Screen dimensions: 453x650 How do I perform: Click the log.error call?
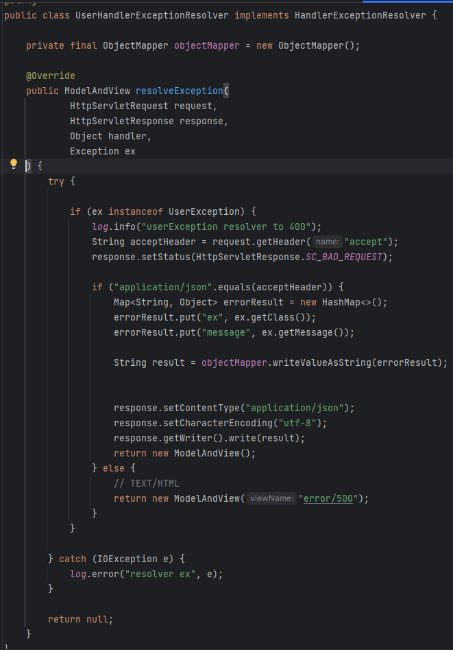(x=95, y=574)
